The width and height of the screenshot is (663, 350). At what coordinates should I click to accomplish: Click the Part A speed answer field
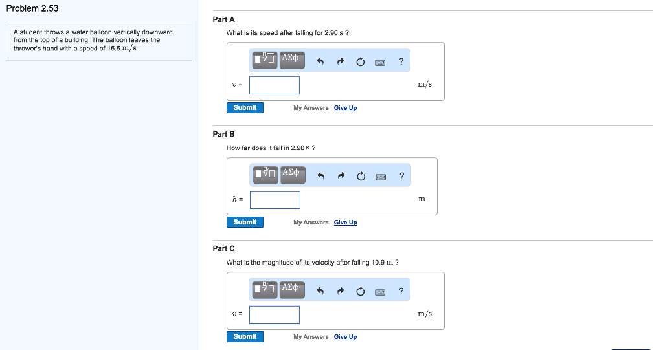pyautogui.click(x=275, y=85)
